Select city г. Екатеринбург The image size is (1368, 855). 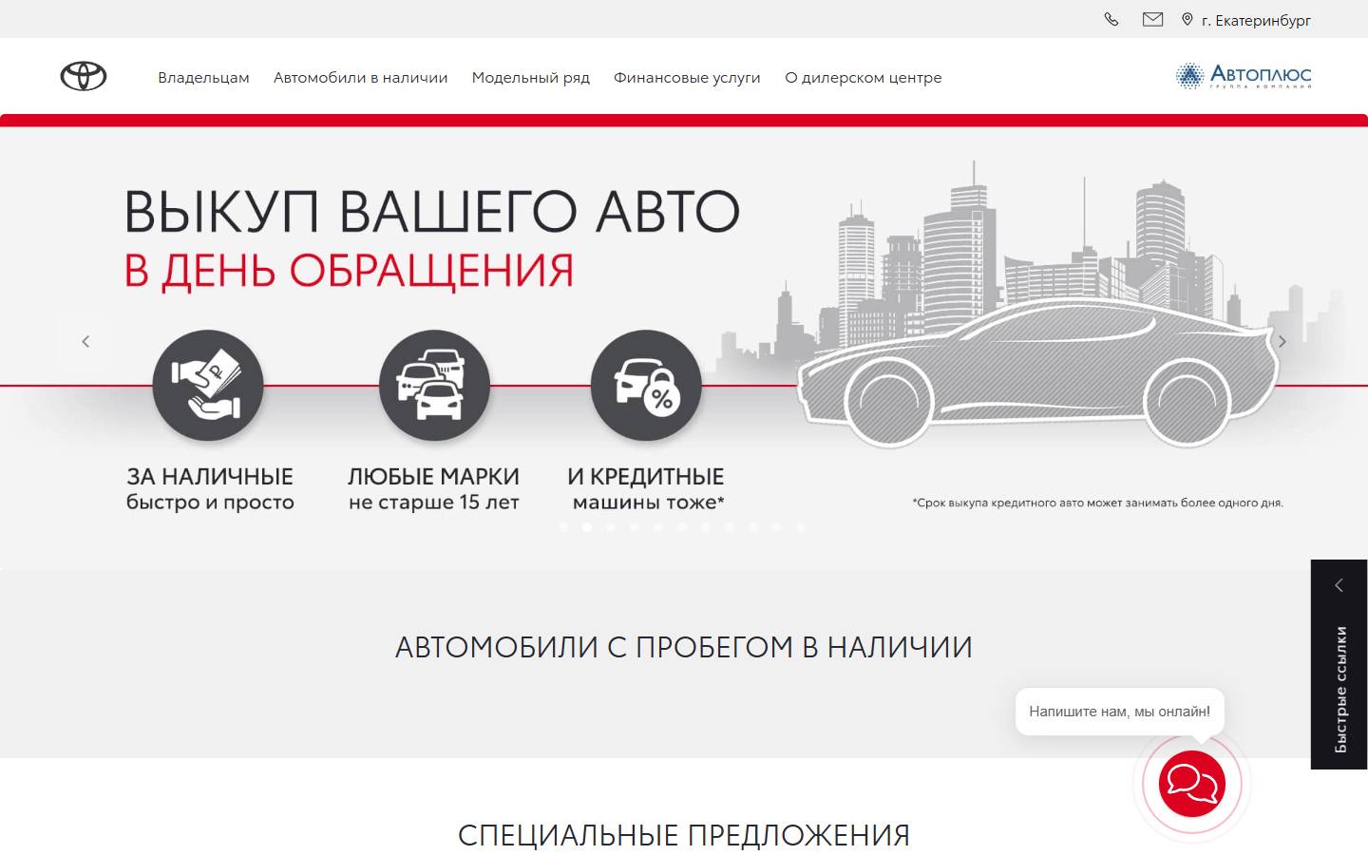point(1246,20)
